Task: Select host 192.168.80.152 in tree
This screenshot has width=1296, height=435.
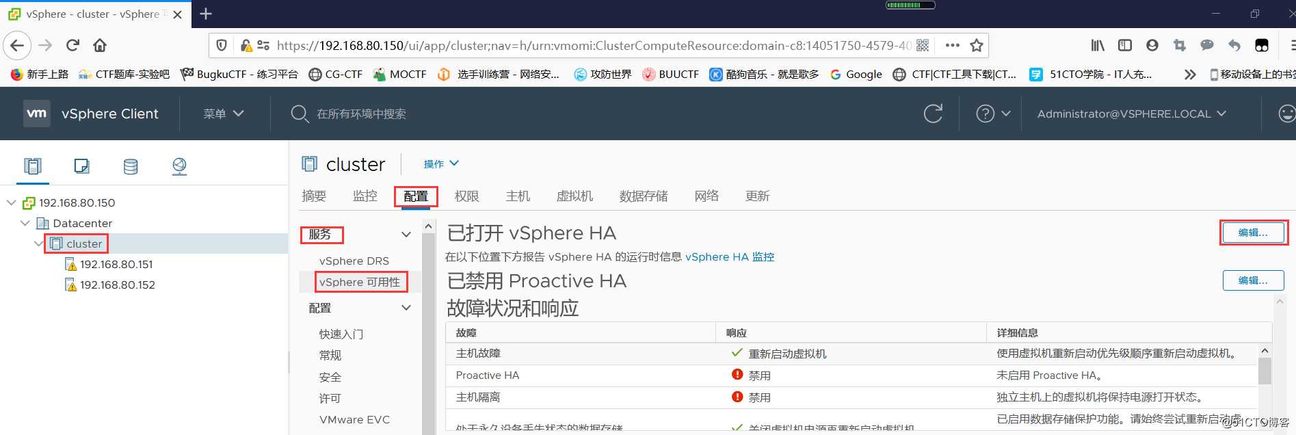Action: pos(118,285)
